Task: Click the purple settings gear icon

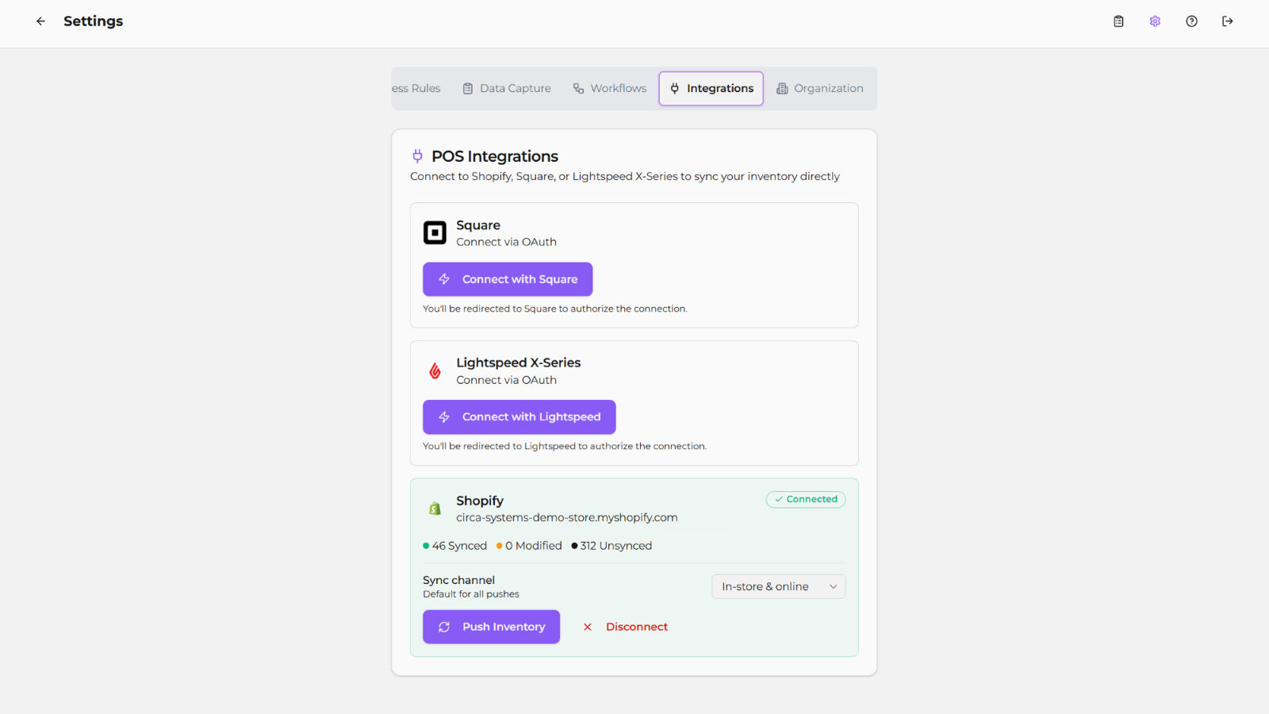Action: coord(1155,21)
